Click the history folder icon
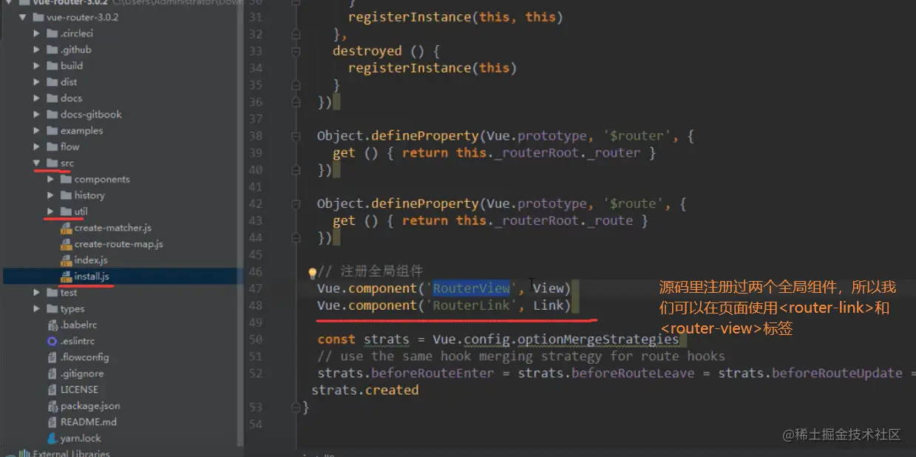This screenshot has height=457, width=916. (65, 196)
